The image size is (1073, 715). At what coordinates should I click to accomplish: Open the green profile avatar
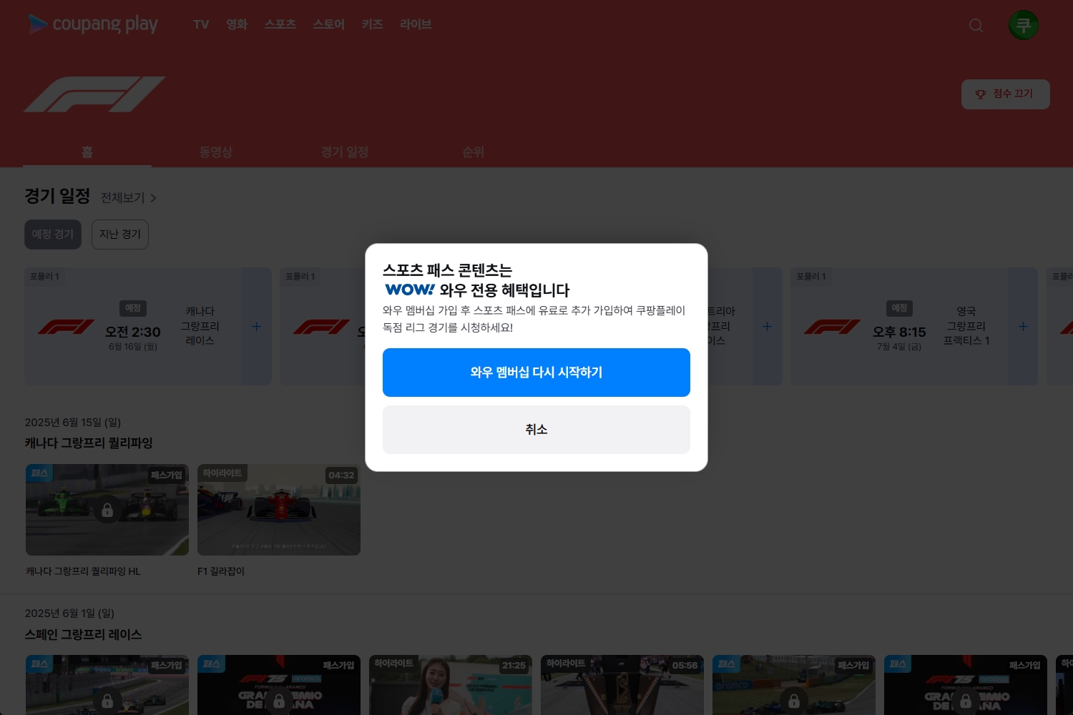pos(1023,25)
